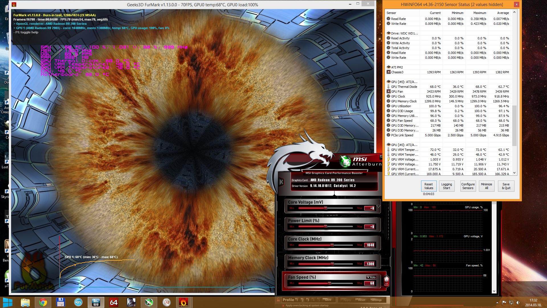This screenshot has height=308, width=547.
Task: Click Memory Clock slider handle
Action: pos(332,264)
